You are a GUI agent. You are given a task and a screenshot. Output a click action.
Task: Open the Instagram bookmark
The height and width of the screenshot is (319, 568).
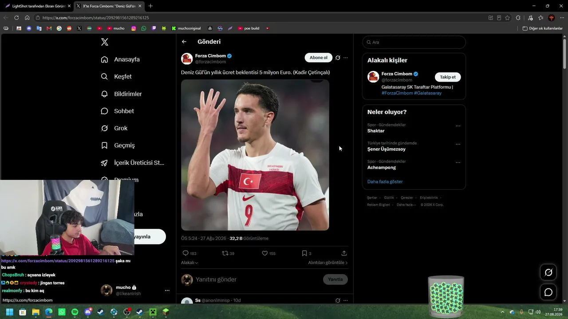coord(134,28)
